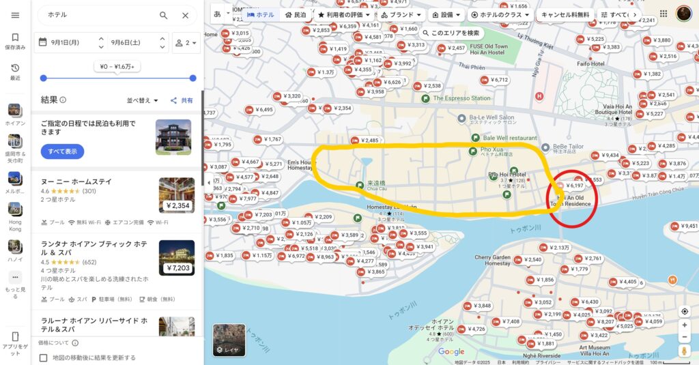Open the vacation rental house thumbnail

point(173,137)
